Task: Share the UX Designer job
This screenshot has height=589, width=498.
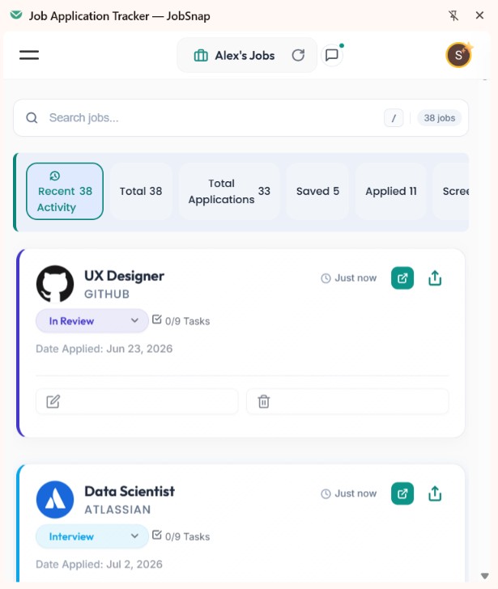Action: tap(435, 278)
